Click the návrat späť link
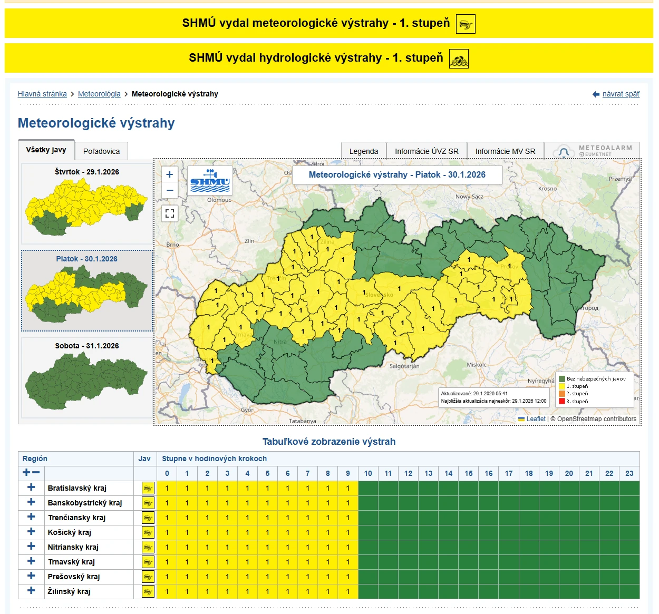 coord(621,94)
